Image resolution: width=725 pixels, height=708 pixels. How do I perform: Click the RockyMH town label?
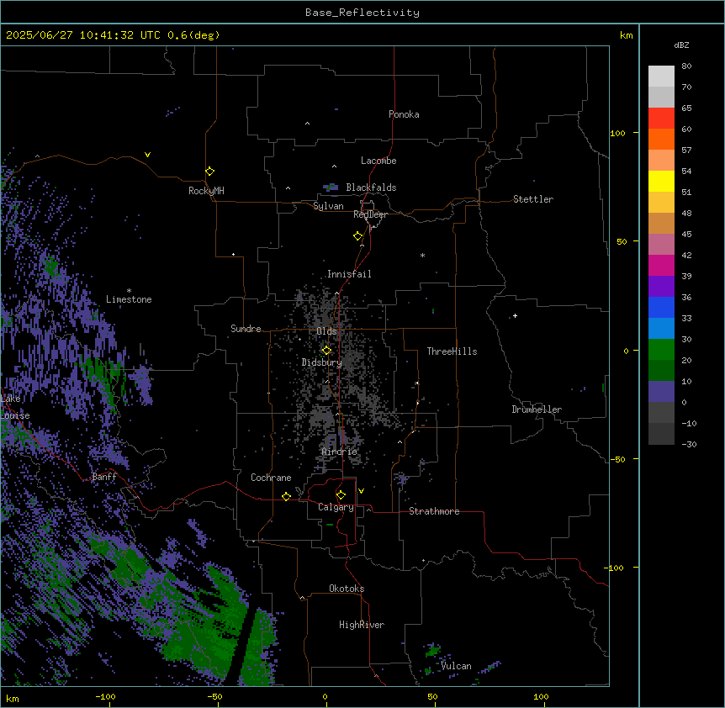[x=206, y=191]
